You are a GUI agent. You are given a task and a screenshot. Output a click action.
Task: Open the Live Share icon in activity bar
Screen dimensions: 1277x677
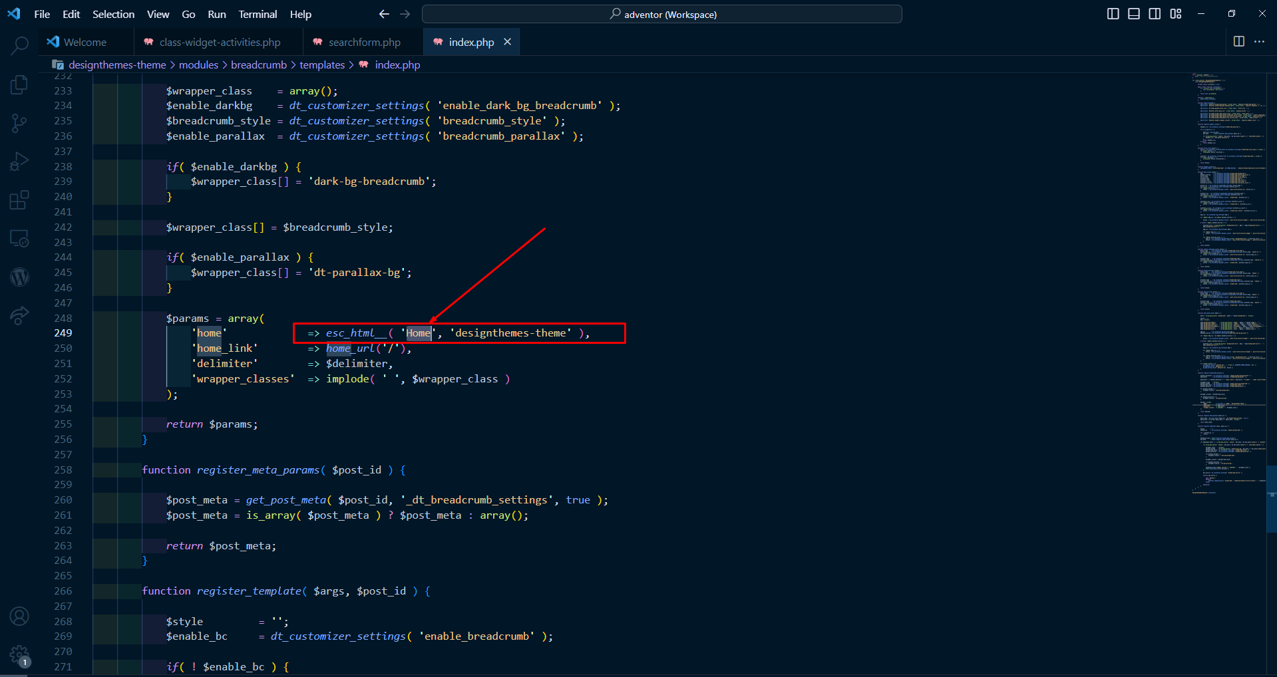[19, 315]
